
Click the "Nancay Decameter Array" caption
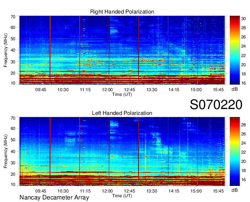54,198
